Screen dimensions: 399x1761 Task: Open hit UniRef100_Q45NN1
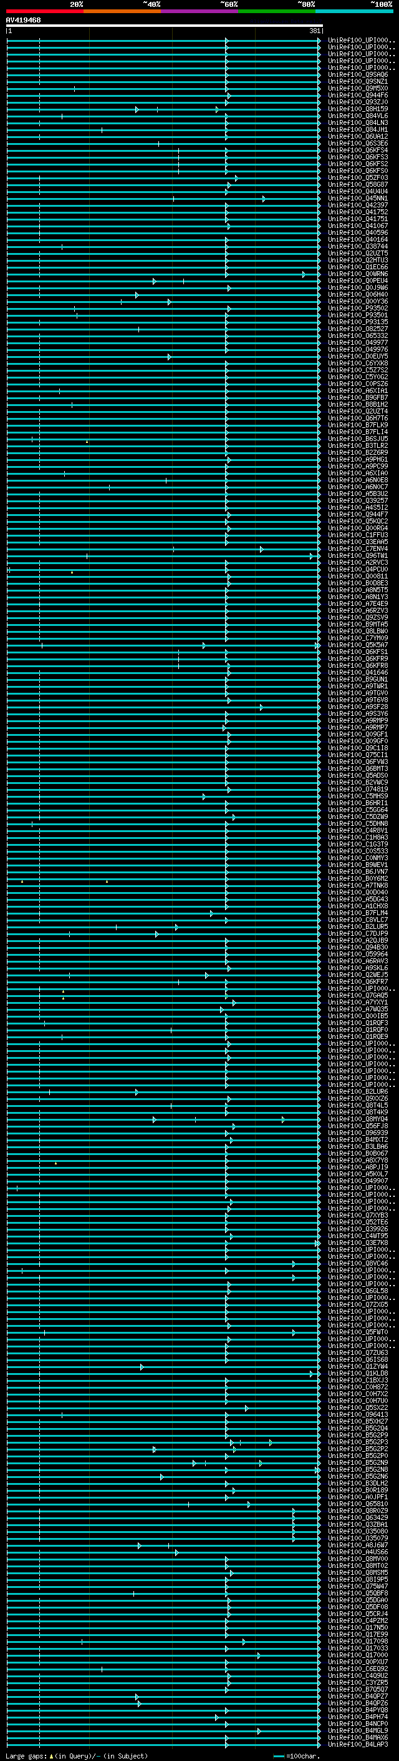pyautogui.click(x=357, y=199)
